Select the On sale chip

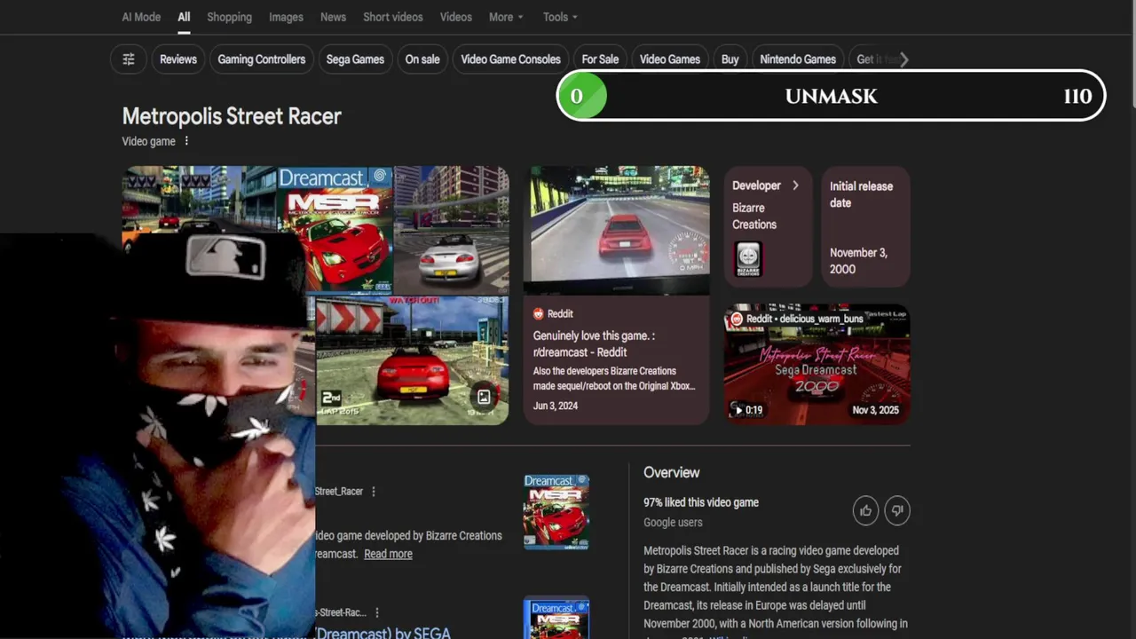tap(422, 59)
